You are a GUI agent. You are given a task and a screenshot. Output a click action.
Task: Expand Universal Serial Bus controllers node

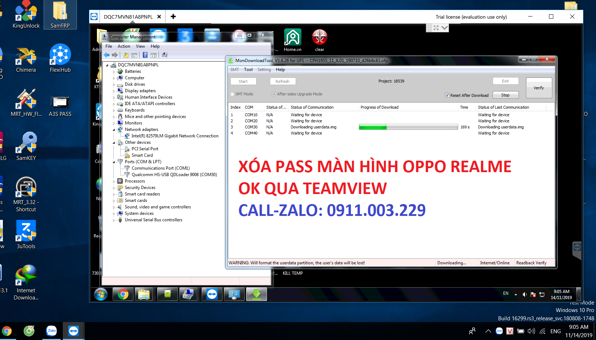[x=114, y=220]
